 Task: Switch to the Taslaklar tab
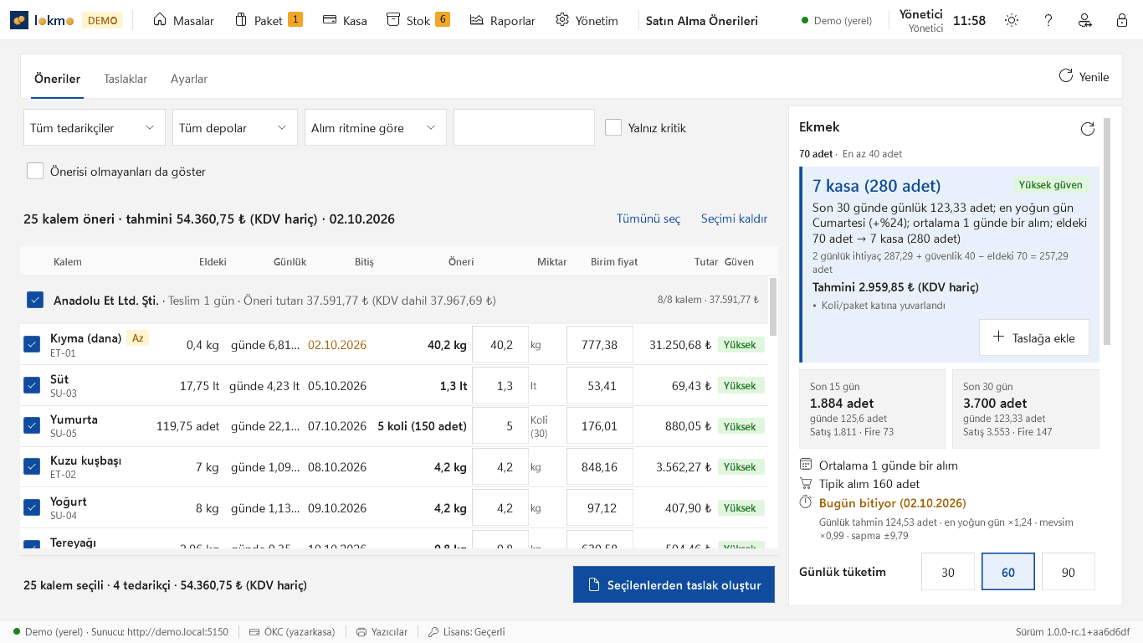(x=126, y=79)
